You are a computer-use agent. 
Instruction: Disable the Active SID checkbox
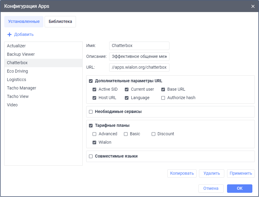click(x=94, y=89)
